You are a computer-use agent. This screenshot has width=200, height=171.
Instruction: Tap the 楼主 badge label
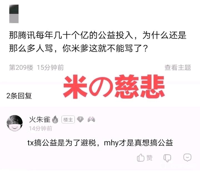coord(68,120)
